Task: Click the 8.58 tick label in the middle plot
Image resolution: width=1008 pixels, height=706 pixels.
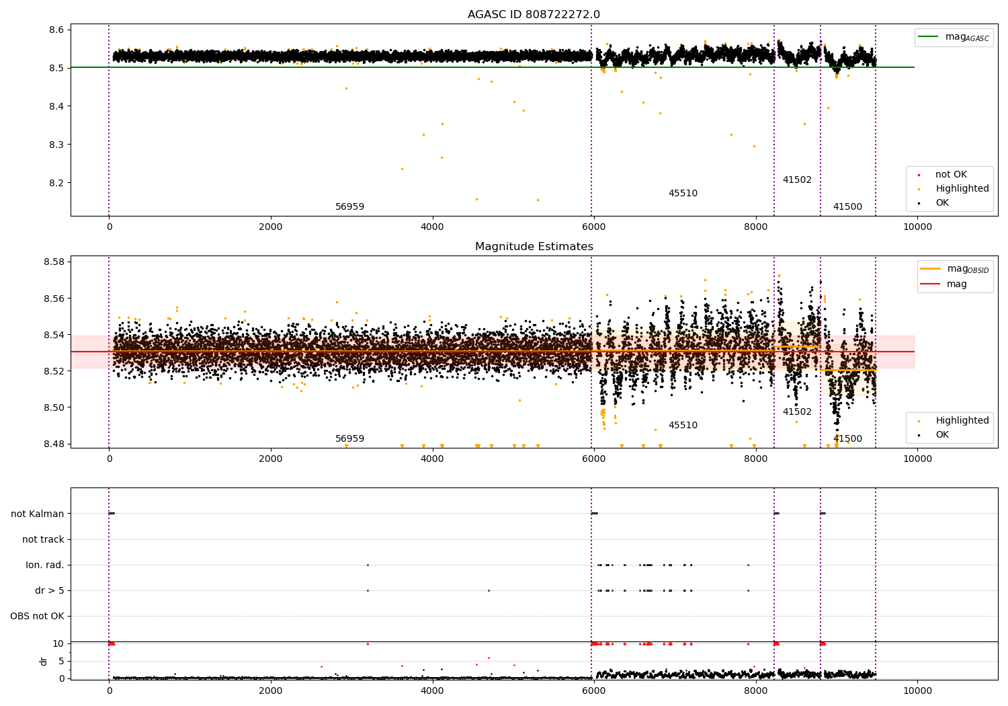Action: pyautogui.click(x=53, y=262)
